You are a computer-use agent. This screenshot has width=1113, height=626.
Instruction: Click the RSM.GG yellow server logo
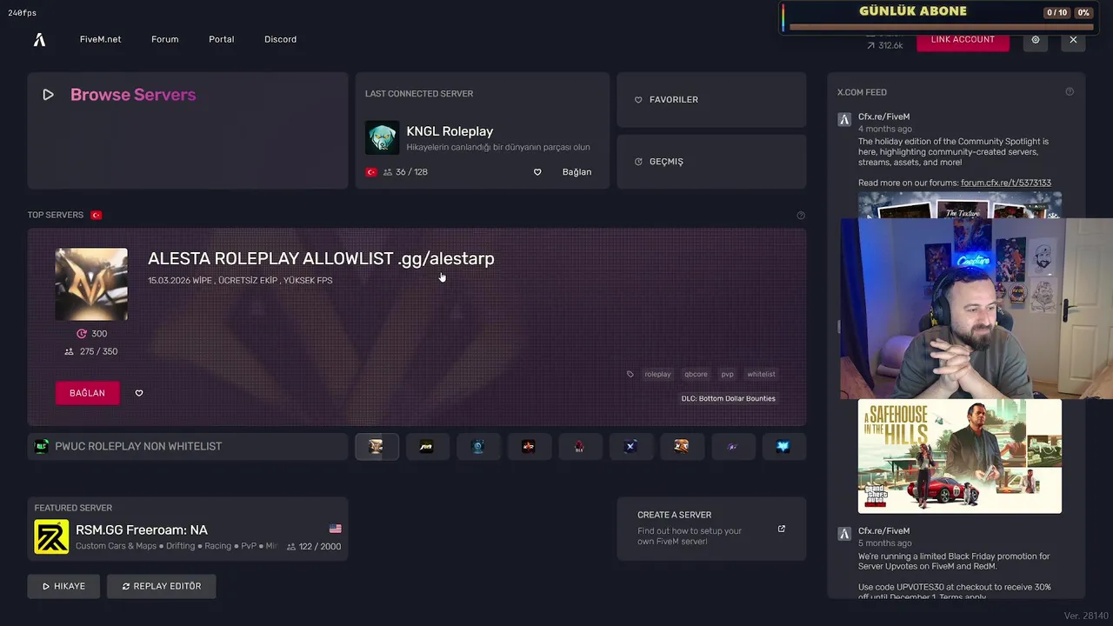tap(51, 537)
